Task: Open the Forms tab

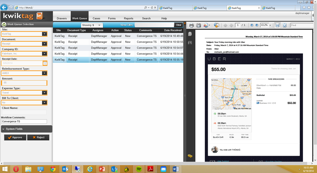Action: tap(112, 18)
